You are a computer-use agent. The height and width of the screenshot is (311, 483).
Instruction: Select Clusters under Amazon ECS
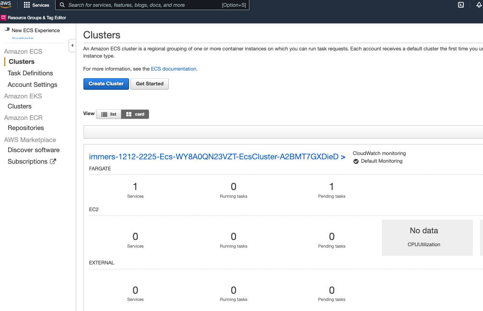click(22, 61)
